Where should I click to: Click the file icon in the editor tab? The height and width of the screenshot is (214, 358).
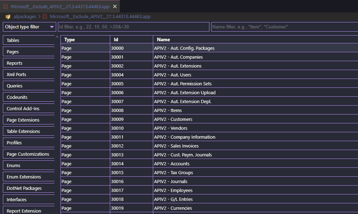coord(6,6)
